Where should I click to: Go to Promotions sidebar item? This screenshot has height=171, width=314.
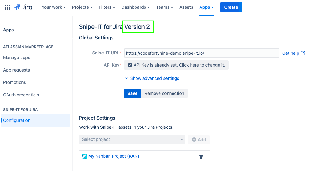click(15, 82)
